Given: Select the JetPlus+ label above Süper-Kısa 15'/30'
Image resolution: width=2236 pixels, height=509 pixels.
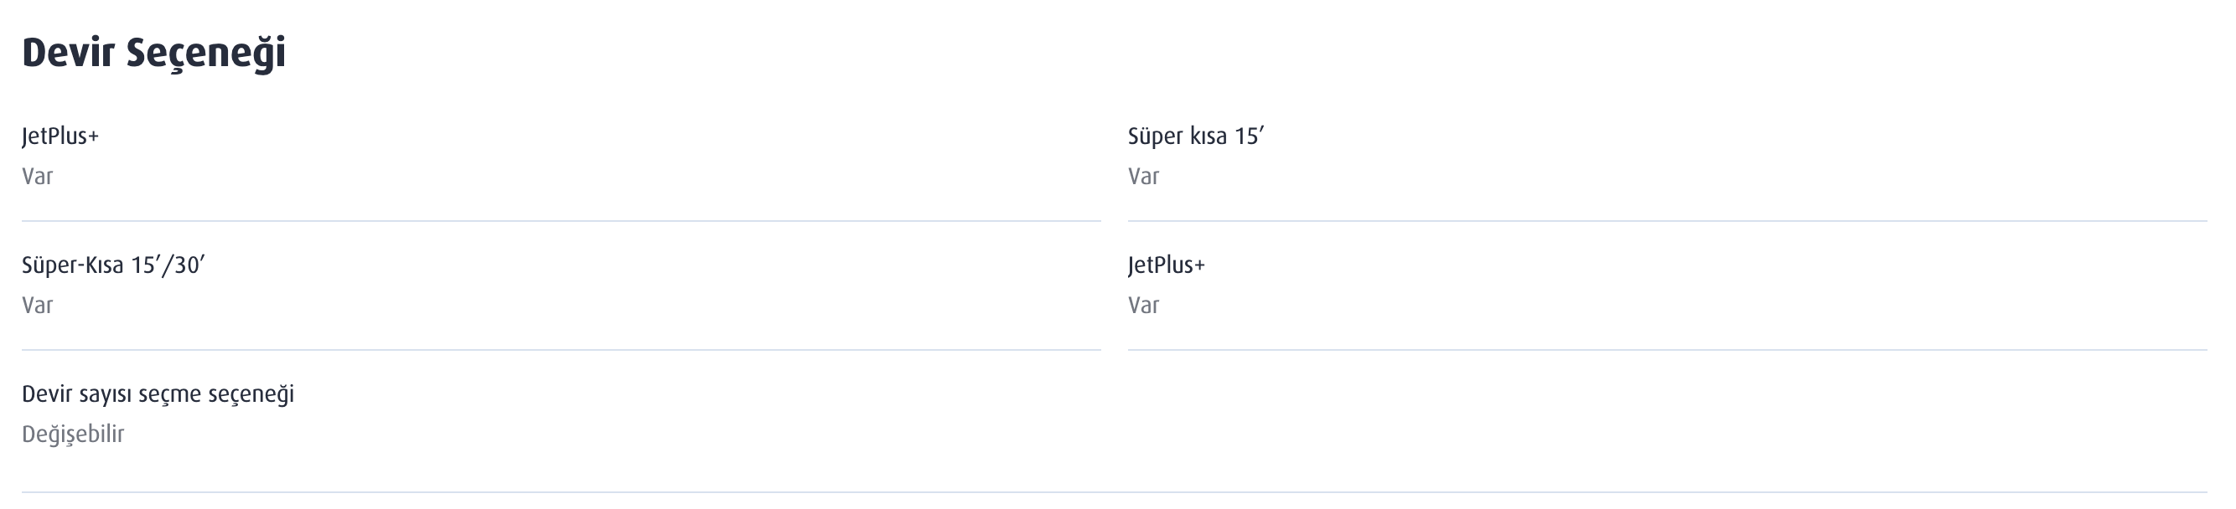Looking at the screenshot, I should (x=60, y=136).
